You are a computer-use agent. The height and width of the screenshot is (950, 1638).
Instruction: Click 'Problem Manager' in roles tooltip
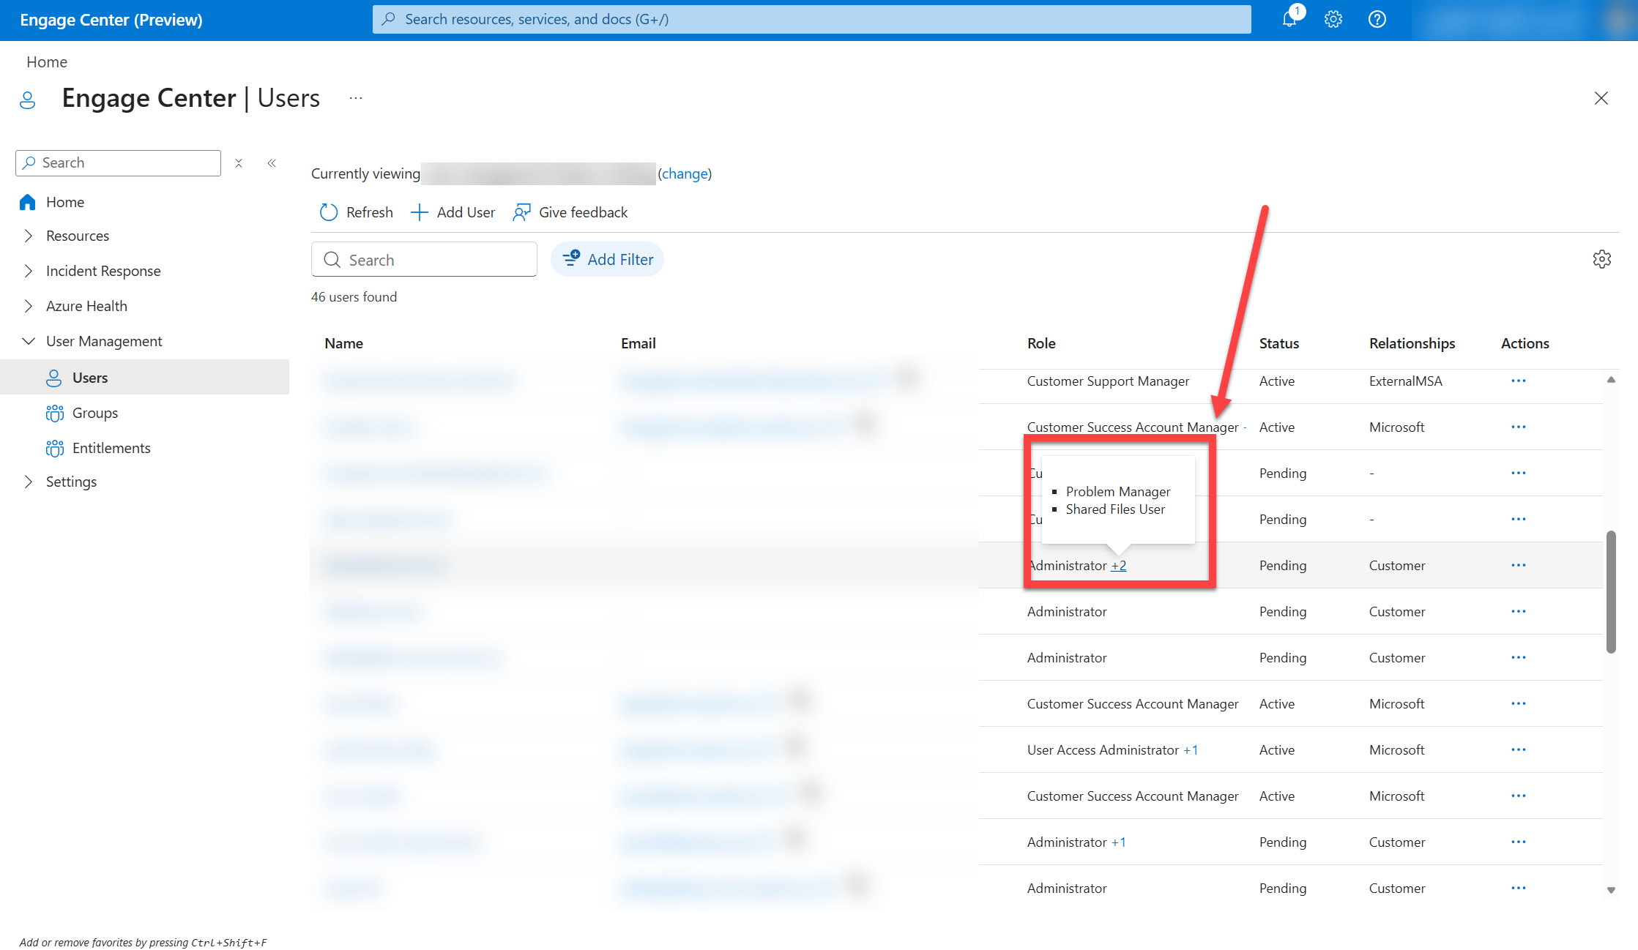pos(1118,492)
